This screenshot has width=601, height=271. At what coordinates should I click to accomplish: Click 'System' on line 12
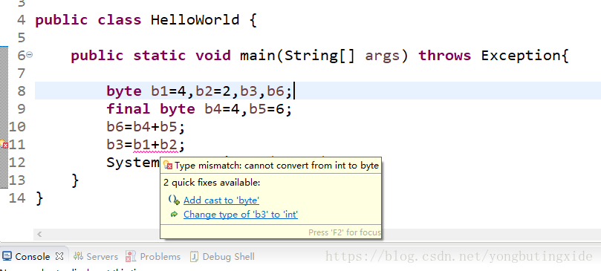pos(133,163)
